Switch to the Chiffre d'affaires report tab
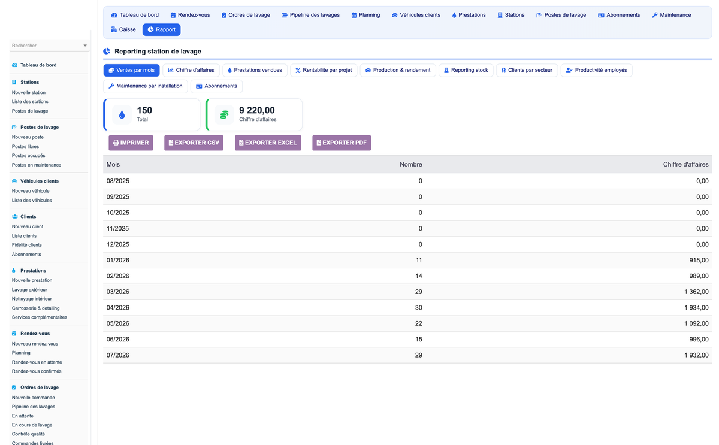The image size is (719, 445). 191,70
